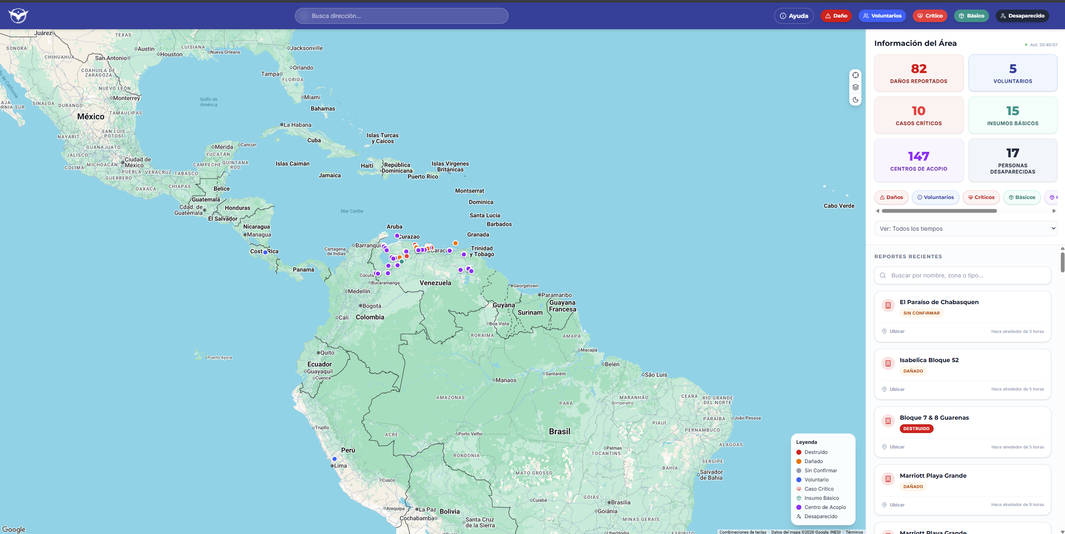The height and width of the screenshot is (534, 1065).
Task: Click the green Básico header button
Action: 971,16
